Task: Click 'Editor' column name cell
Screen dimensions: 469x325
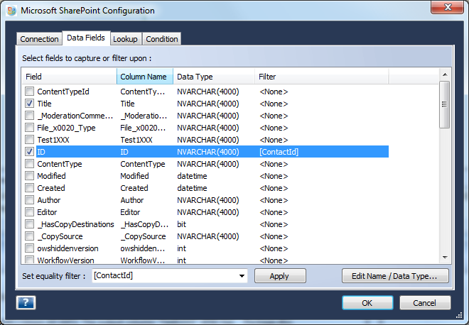Action: (130, 212)
